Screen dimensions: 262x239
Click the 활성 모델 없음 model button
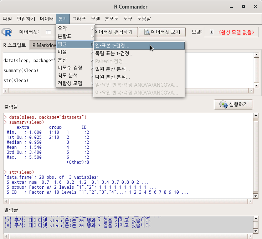tap(231, 32)
